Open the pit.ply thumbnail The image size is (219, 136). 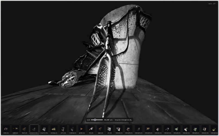tap(110, 129)
